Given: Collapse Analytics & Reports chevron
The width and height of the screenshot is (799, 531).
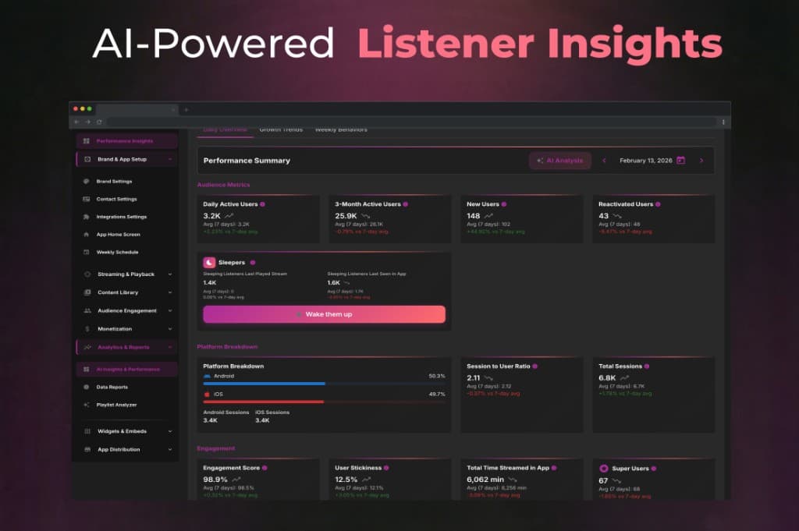Looking at the screenshot, I should [x=170, y=347].
